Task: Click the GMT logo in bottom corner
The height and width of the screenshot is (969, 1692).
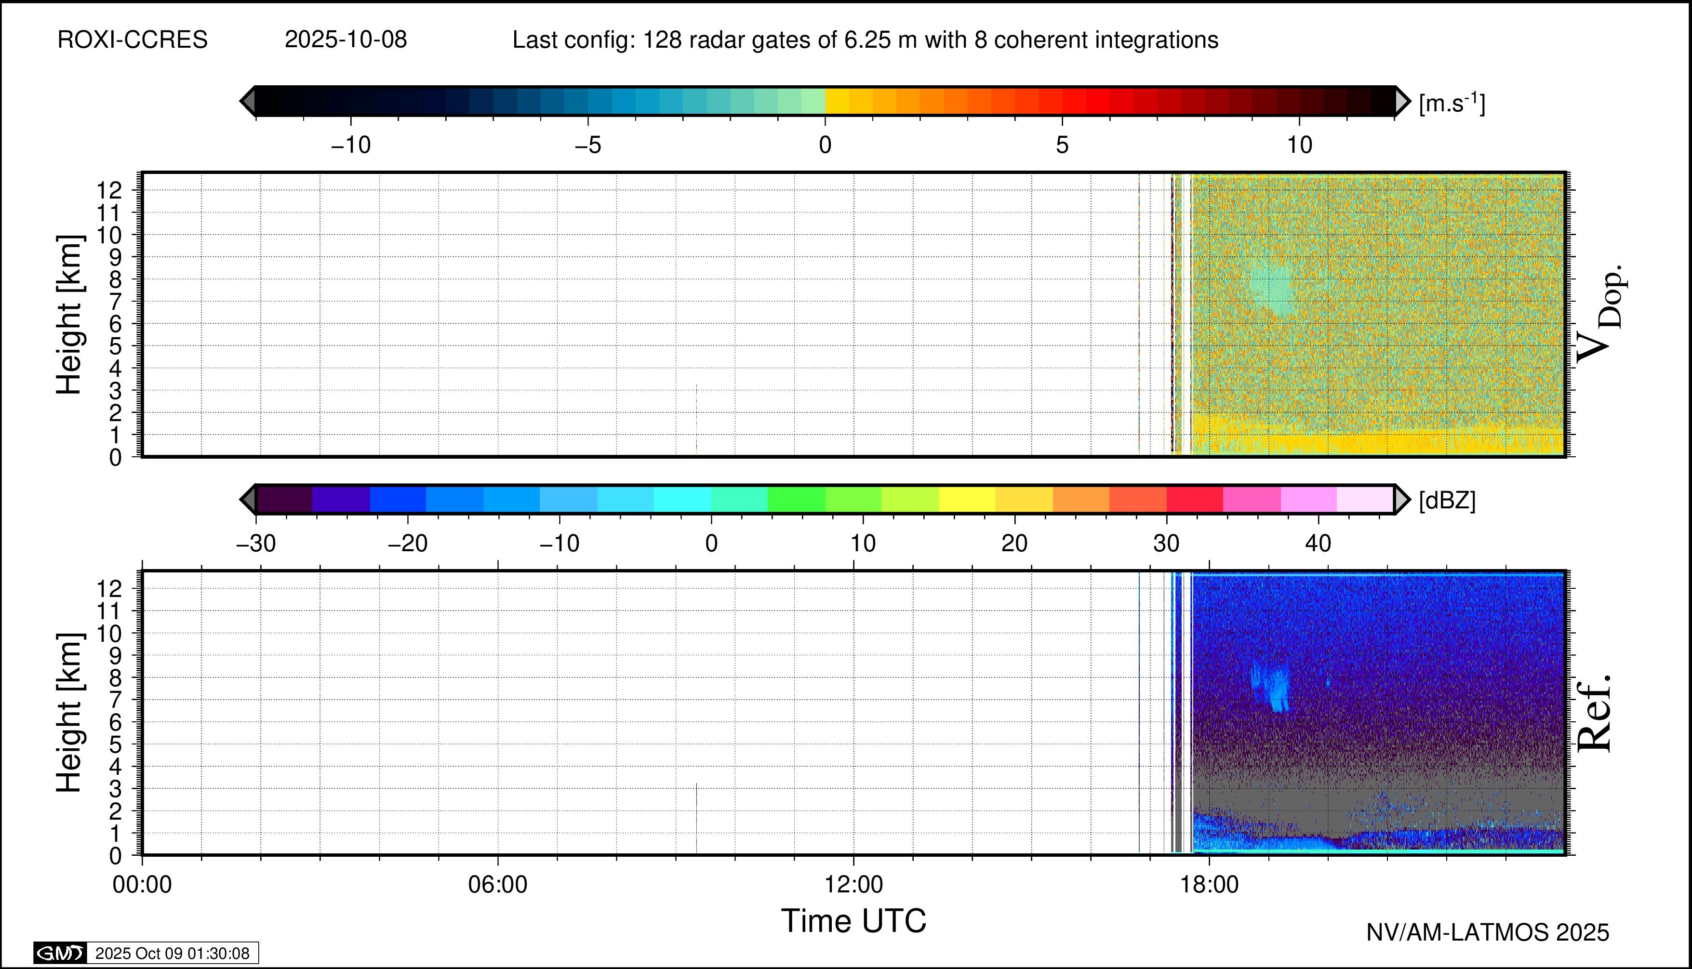Action: [60, 953]
